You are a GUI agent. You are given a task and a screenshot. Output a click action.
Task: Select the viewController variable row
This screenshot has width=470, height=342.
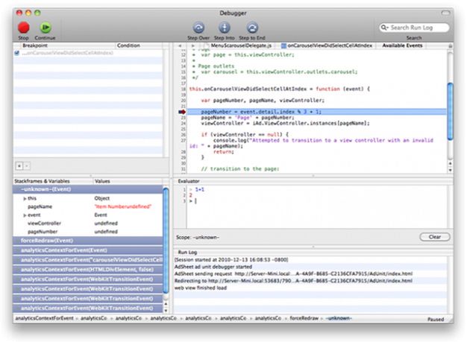coord(88,224)
